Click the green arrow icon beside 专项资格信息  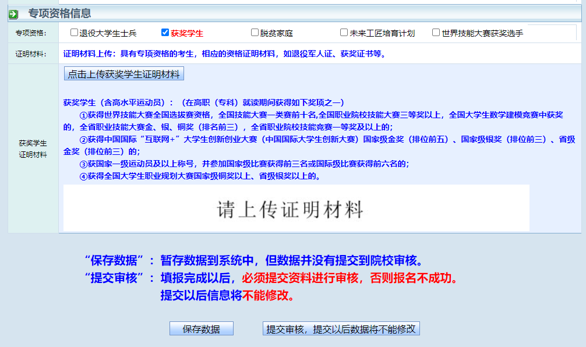click(13, 13)
